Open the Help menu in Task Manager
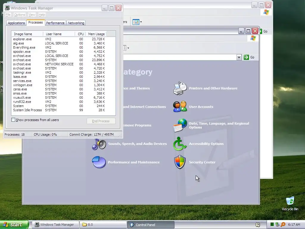 tap(42, 15)
